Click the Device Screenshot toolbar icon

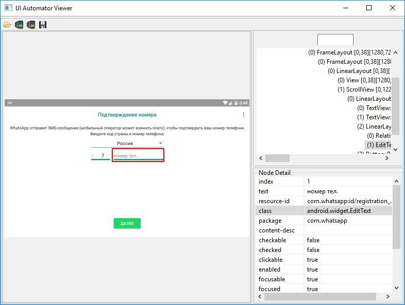click(x=19, y=25)
